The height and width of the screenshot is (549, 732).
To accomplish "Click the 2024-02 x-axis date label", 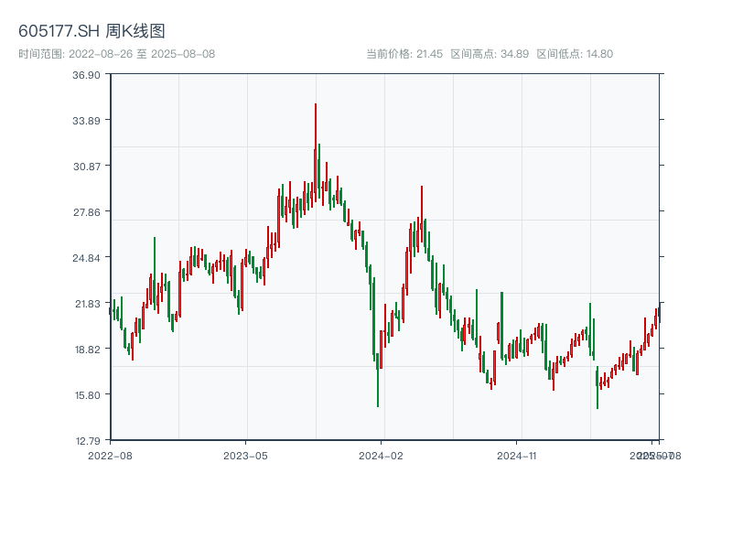I will pos(382,455).
